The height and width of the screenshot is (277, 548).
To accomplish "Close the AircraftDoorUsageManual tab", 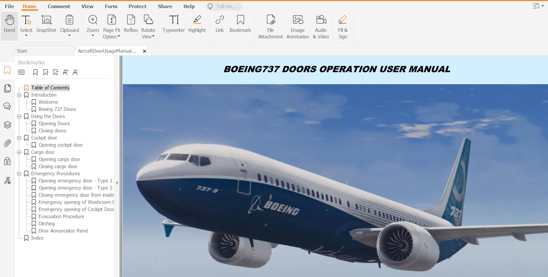I will click(145, 51).
